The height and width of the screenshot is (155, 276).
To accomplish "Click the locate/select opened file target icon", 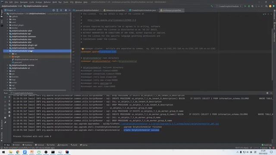I will (53, 10).
